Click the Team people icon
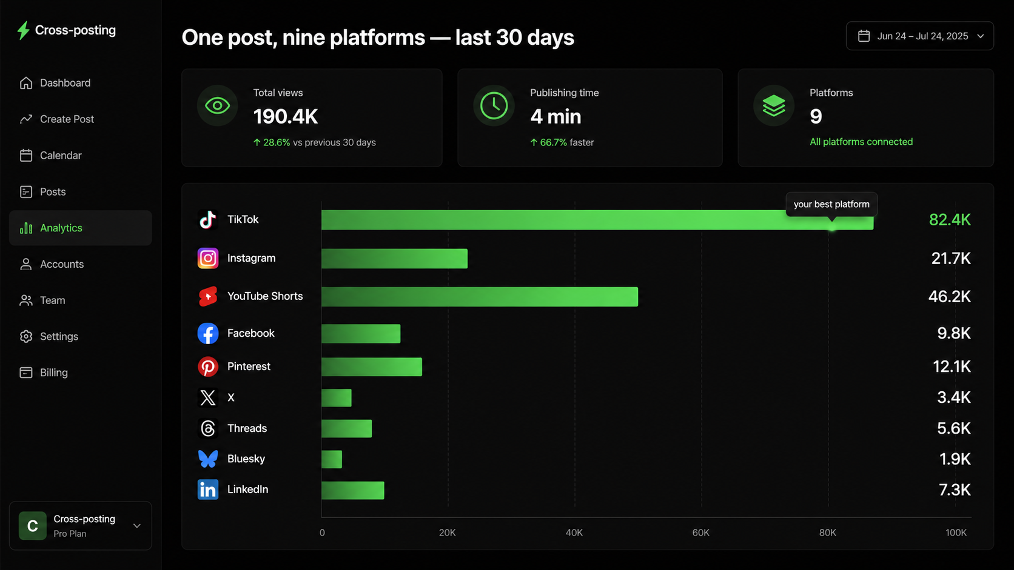1014x570 pixels. pyautogui.click(x=26, y=300)
